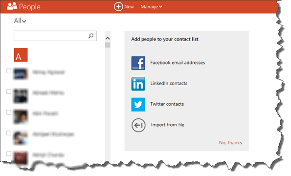Choose Import from file link
291x176 pixels.
pos(168,125)
